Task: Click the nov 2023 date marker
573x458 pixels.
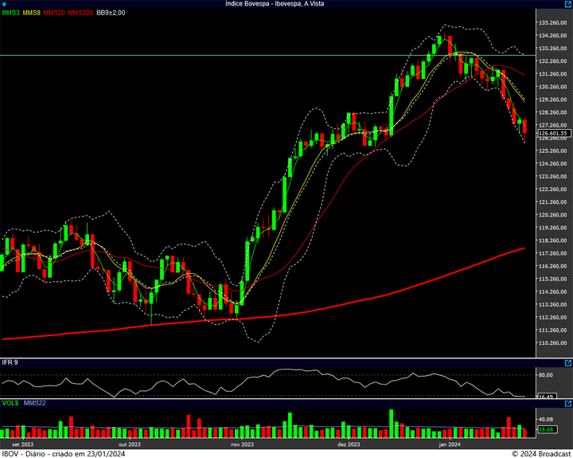Action: tap(242, 444)
